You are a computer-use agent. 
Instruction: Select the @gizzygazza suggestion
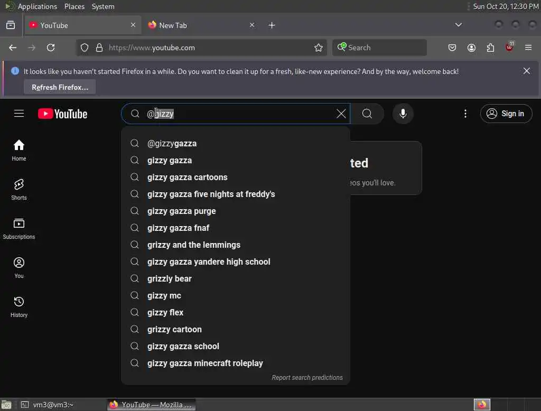(236, 144)
